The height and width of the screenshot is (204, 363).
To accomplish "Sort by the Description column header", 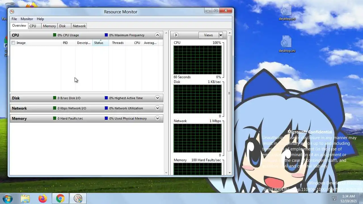I will click(84, 43).
